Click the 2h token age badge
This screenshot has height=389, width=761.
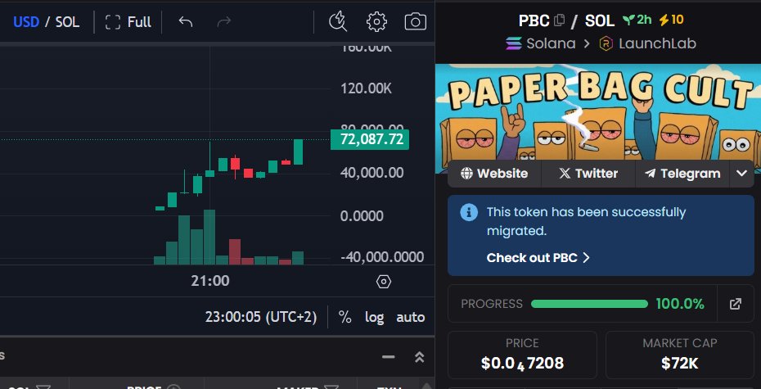pyautogui.click(x=637, y=20)
